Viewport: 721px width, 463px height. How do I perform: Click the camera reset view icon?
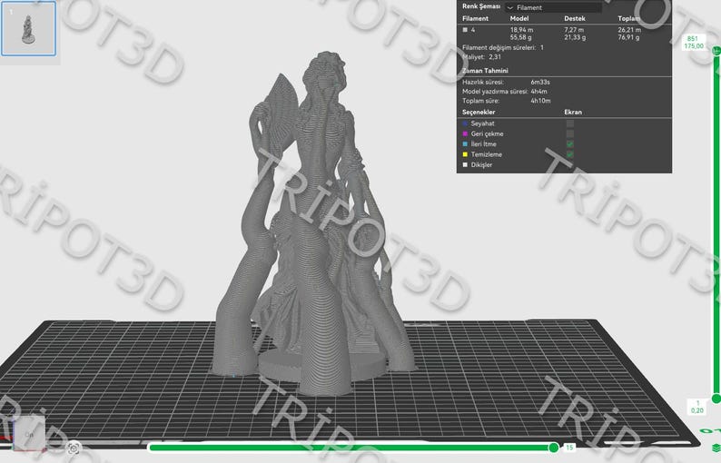coord(74,448)
